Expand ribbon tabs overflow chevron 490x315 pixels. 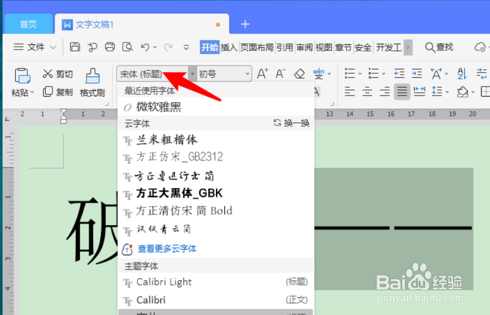[x=408, y=47]
